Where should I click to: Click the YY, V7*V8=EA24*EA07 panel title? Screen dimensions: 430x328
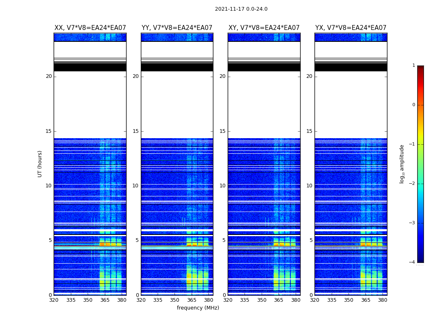[x=177, y=28]
